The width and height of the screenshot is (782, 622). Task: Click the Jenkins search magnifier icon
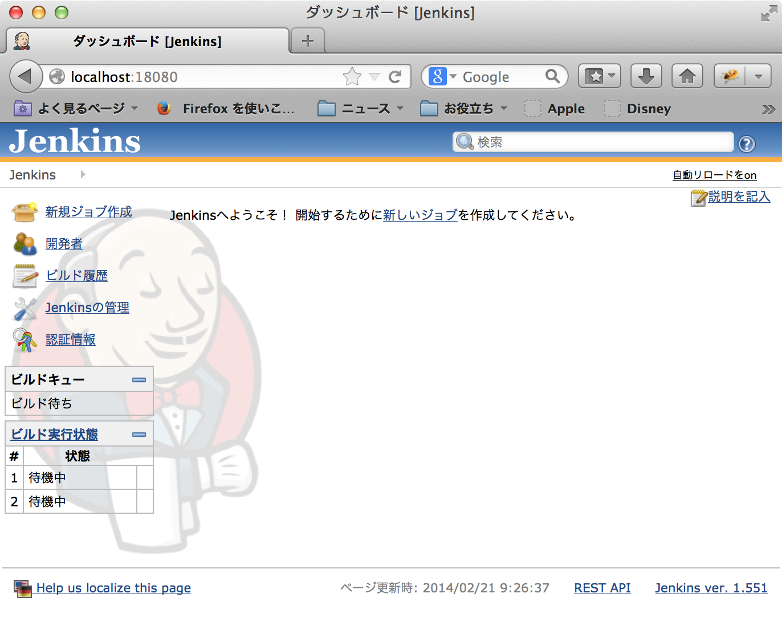click(x=465, y=142)
